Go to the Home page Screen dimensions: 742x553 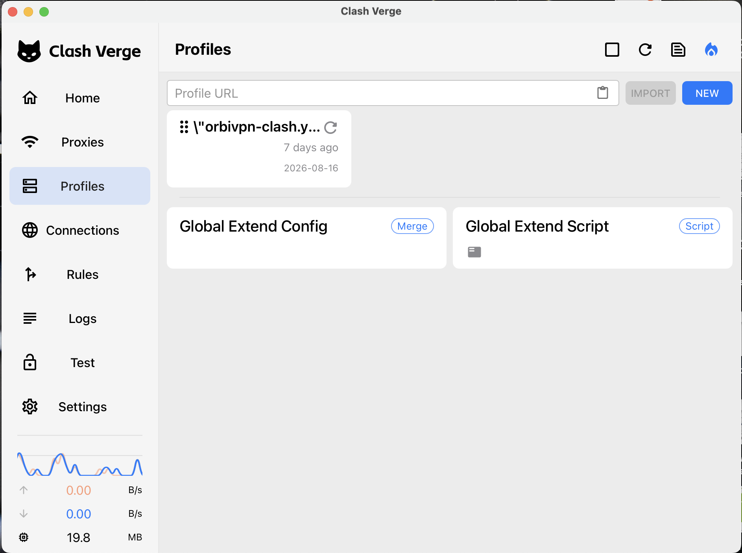[x=80, y=98]
